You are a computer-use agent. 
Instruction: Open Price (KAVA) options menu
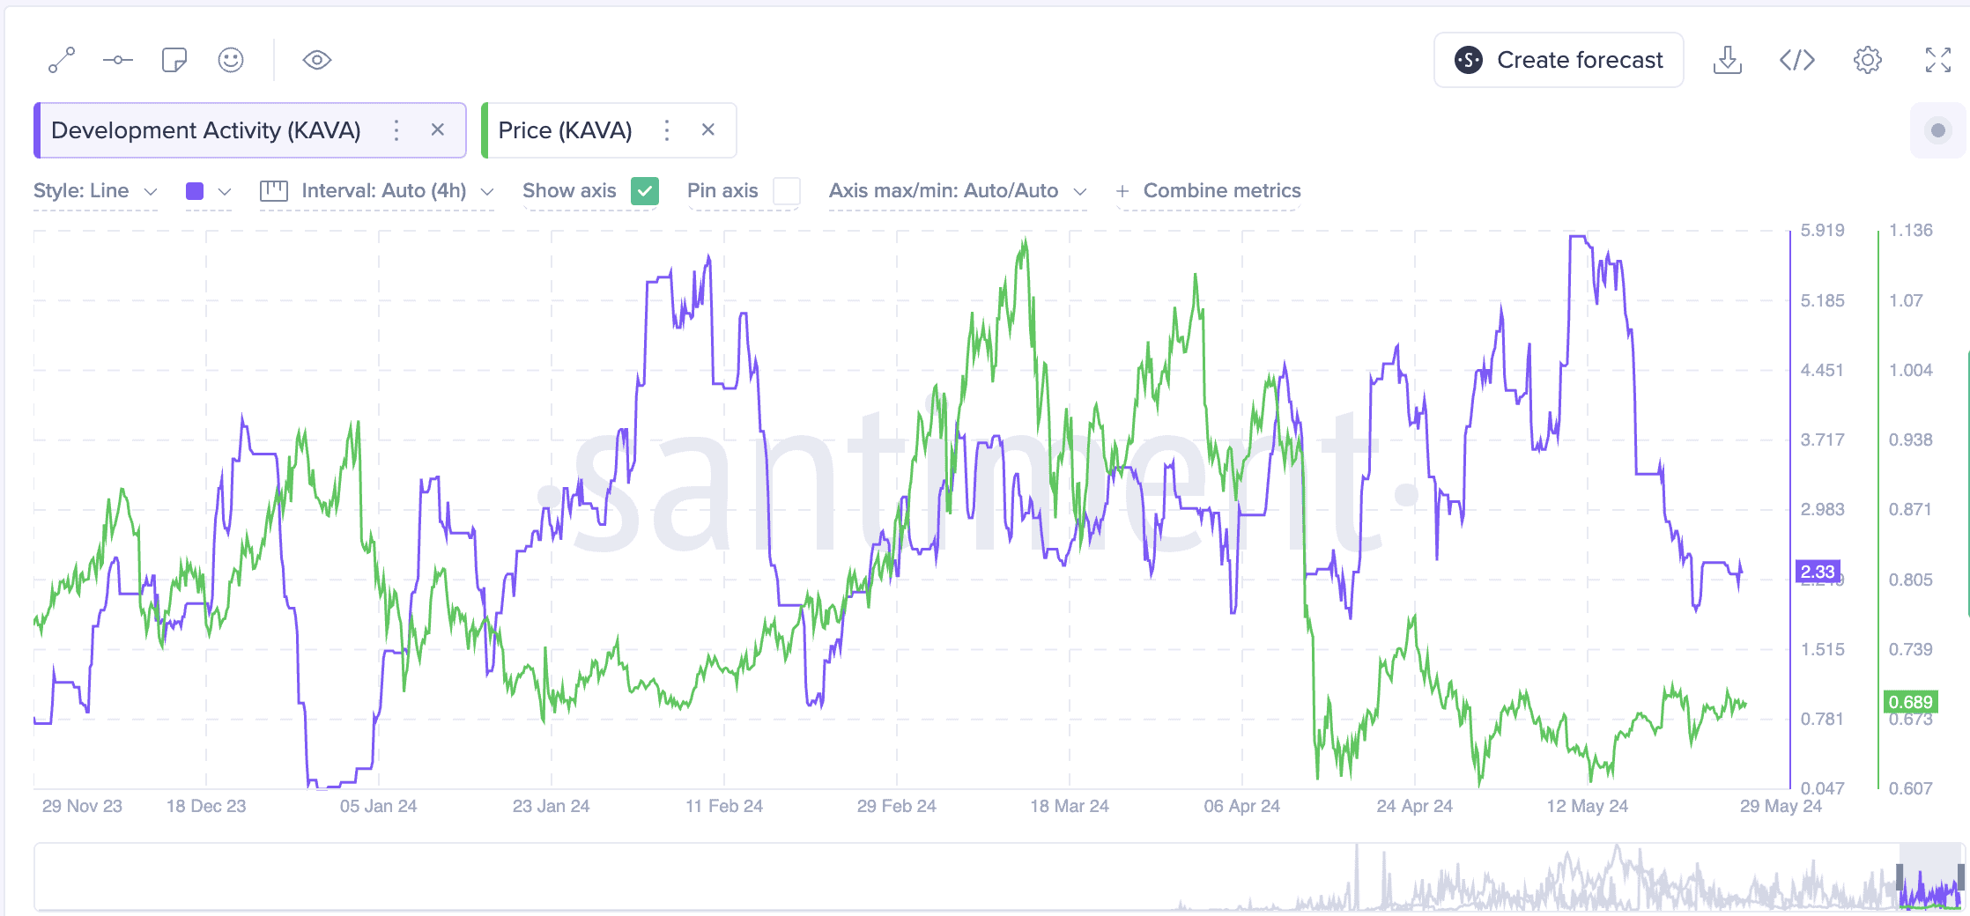click(x=667, y=130)
